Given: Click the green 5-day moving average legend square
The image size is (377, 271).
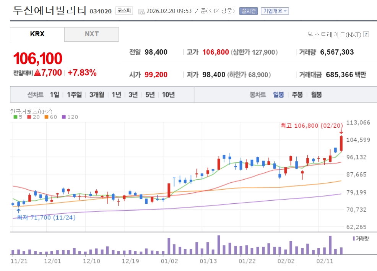Looking at the screenshot, I should pyautogui.click(x=15, y=117).
